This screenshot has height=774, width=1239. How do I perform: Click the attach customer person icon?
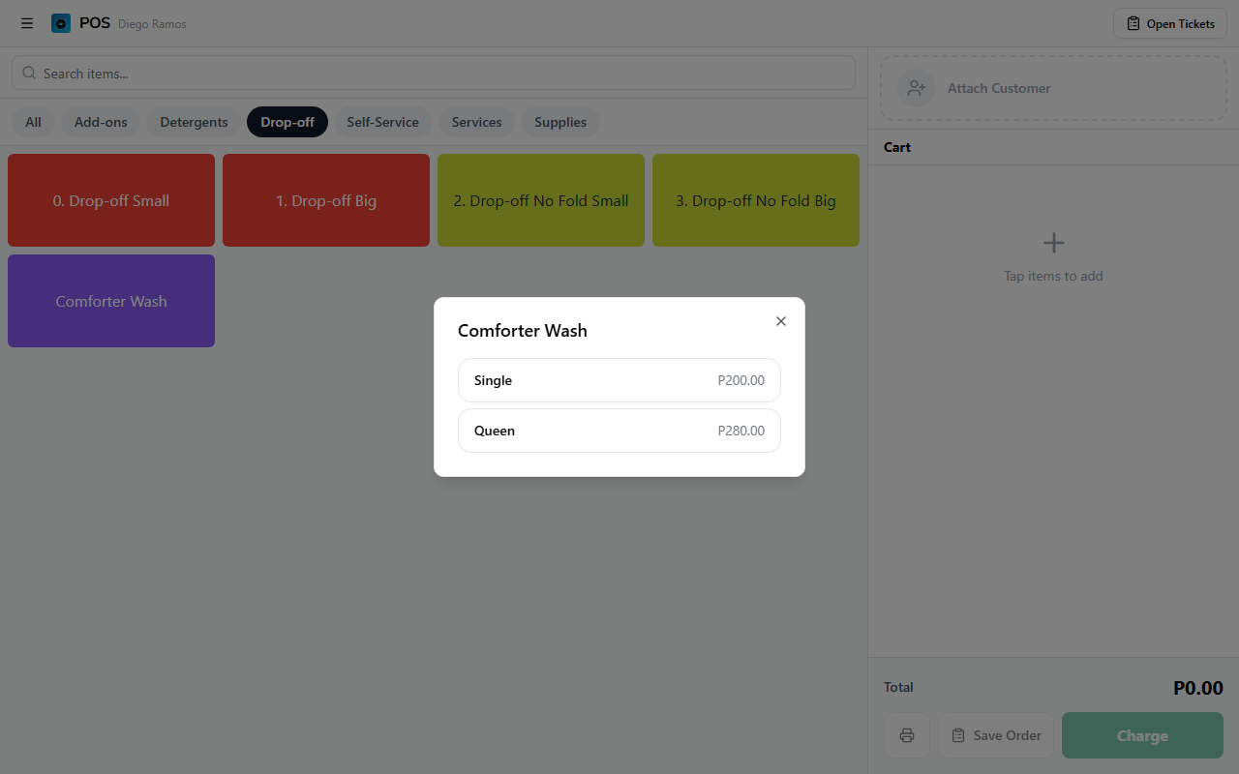click(x=916, y=88)
